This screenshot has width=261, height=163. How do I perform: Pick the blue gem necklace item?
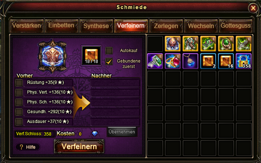point(190,61)
